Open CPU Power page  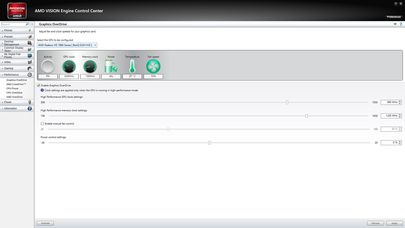(x=12, y=88)
